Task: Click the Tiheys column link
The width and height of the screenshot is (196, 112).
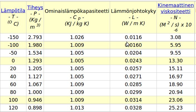Action: tap(35, 7)
